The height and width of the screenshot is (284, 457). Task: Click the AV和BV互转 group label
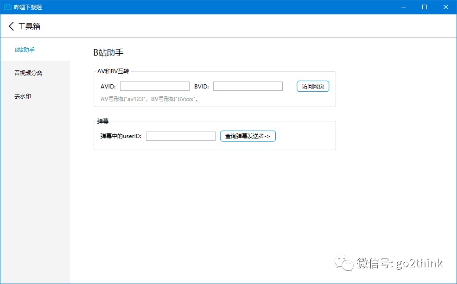tap(113, 71)
